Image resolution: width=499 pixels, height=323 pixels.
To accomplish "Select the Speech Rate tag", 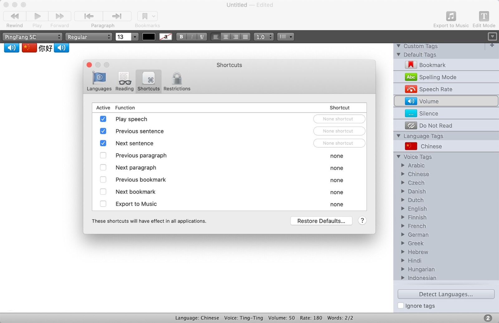I will tap(446, 89).
